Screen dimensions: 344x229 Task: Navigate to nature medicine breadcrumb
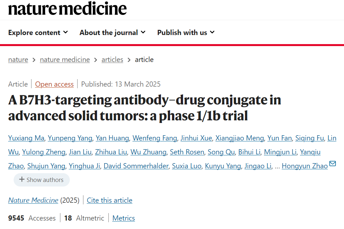tap(65, 60)
